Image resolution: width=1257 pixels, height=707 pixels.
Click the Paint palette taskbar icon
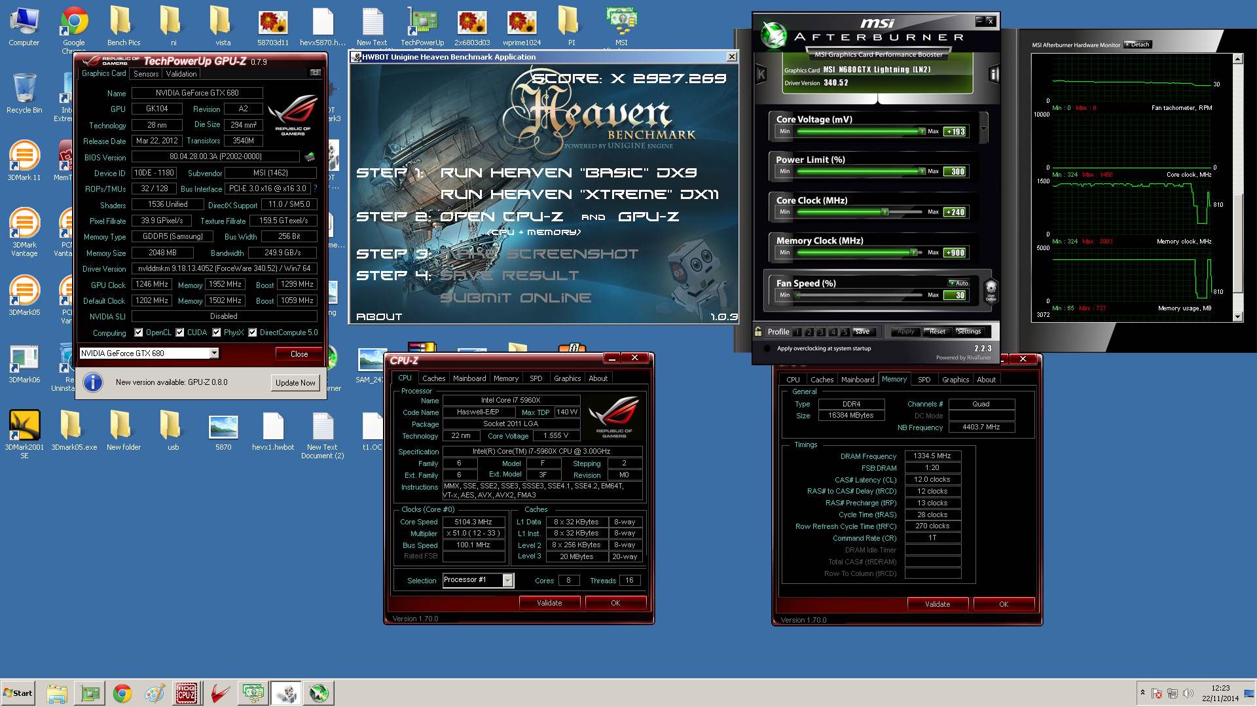155,693
